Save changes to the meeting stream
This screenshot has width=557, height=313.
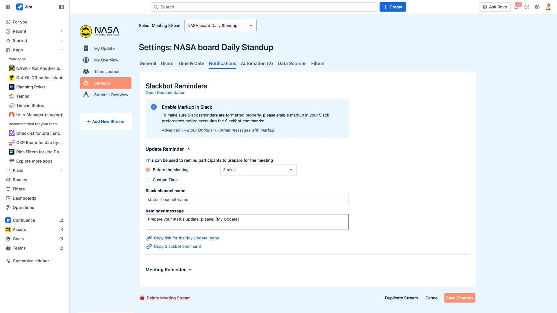(459, 298)
